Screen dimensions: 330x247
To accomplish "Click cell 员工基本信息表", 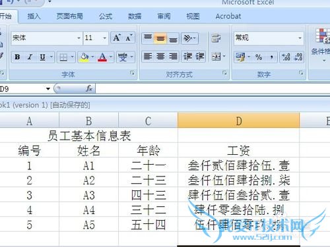I will tap(88, 136).
